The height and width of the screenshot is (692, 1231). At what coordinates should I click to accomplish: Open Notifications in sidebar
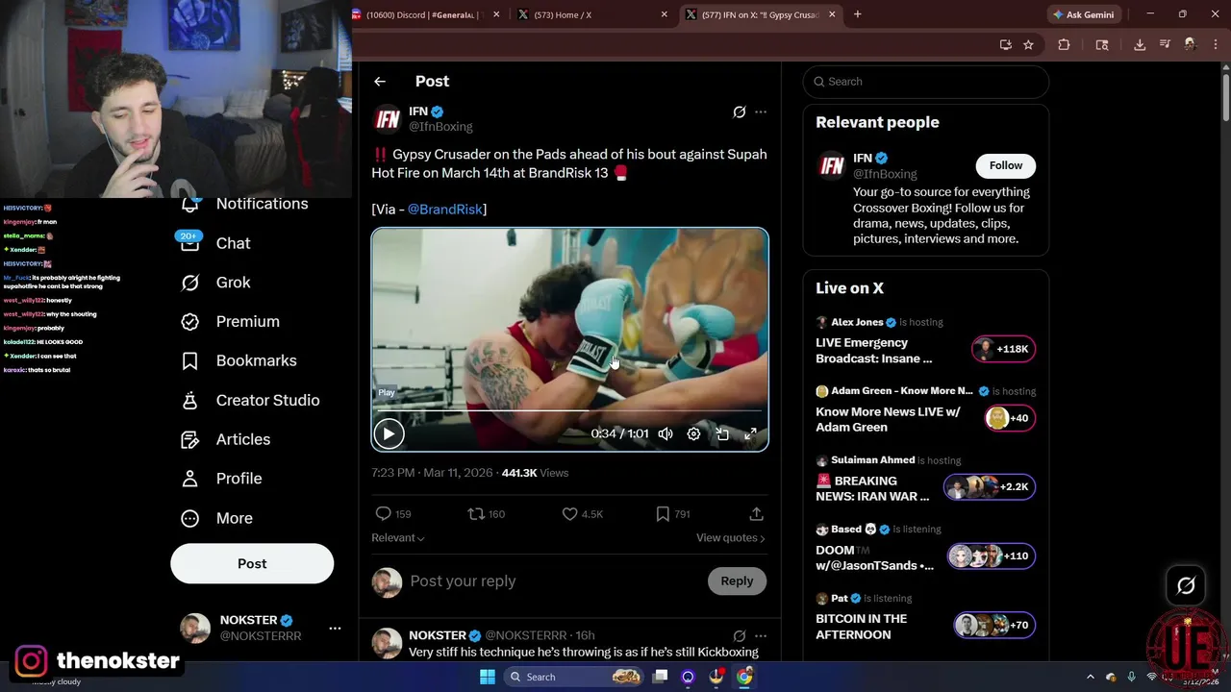click(x=244, y=204)
